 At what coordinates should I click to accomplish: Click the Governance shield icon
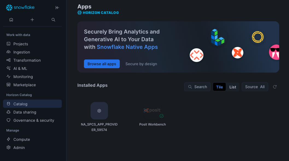pos(8,120)
